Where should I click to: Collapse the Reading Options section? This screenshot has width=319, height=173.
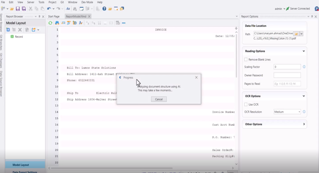(x=304, y=51)
